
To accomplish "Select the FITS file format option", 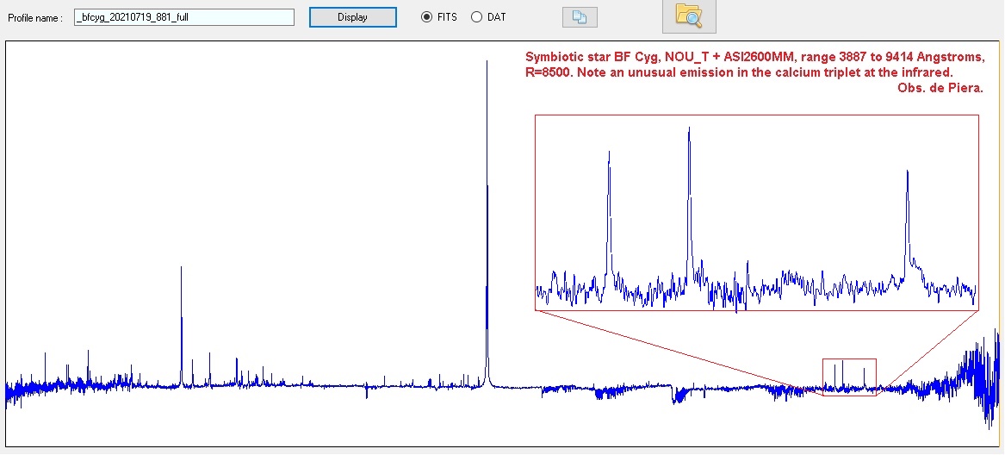I will click(x=426, y=17).
